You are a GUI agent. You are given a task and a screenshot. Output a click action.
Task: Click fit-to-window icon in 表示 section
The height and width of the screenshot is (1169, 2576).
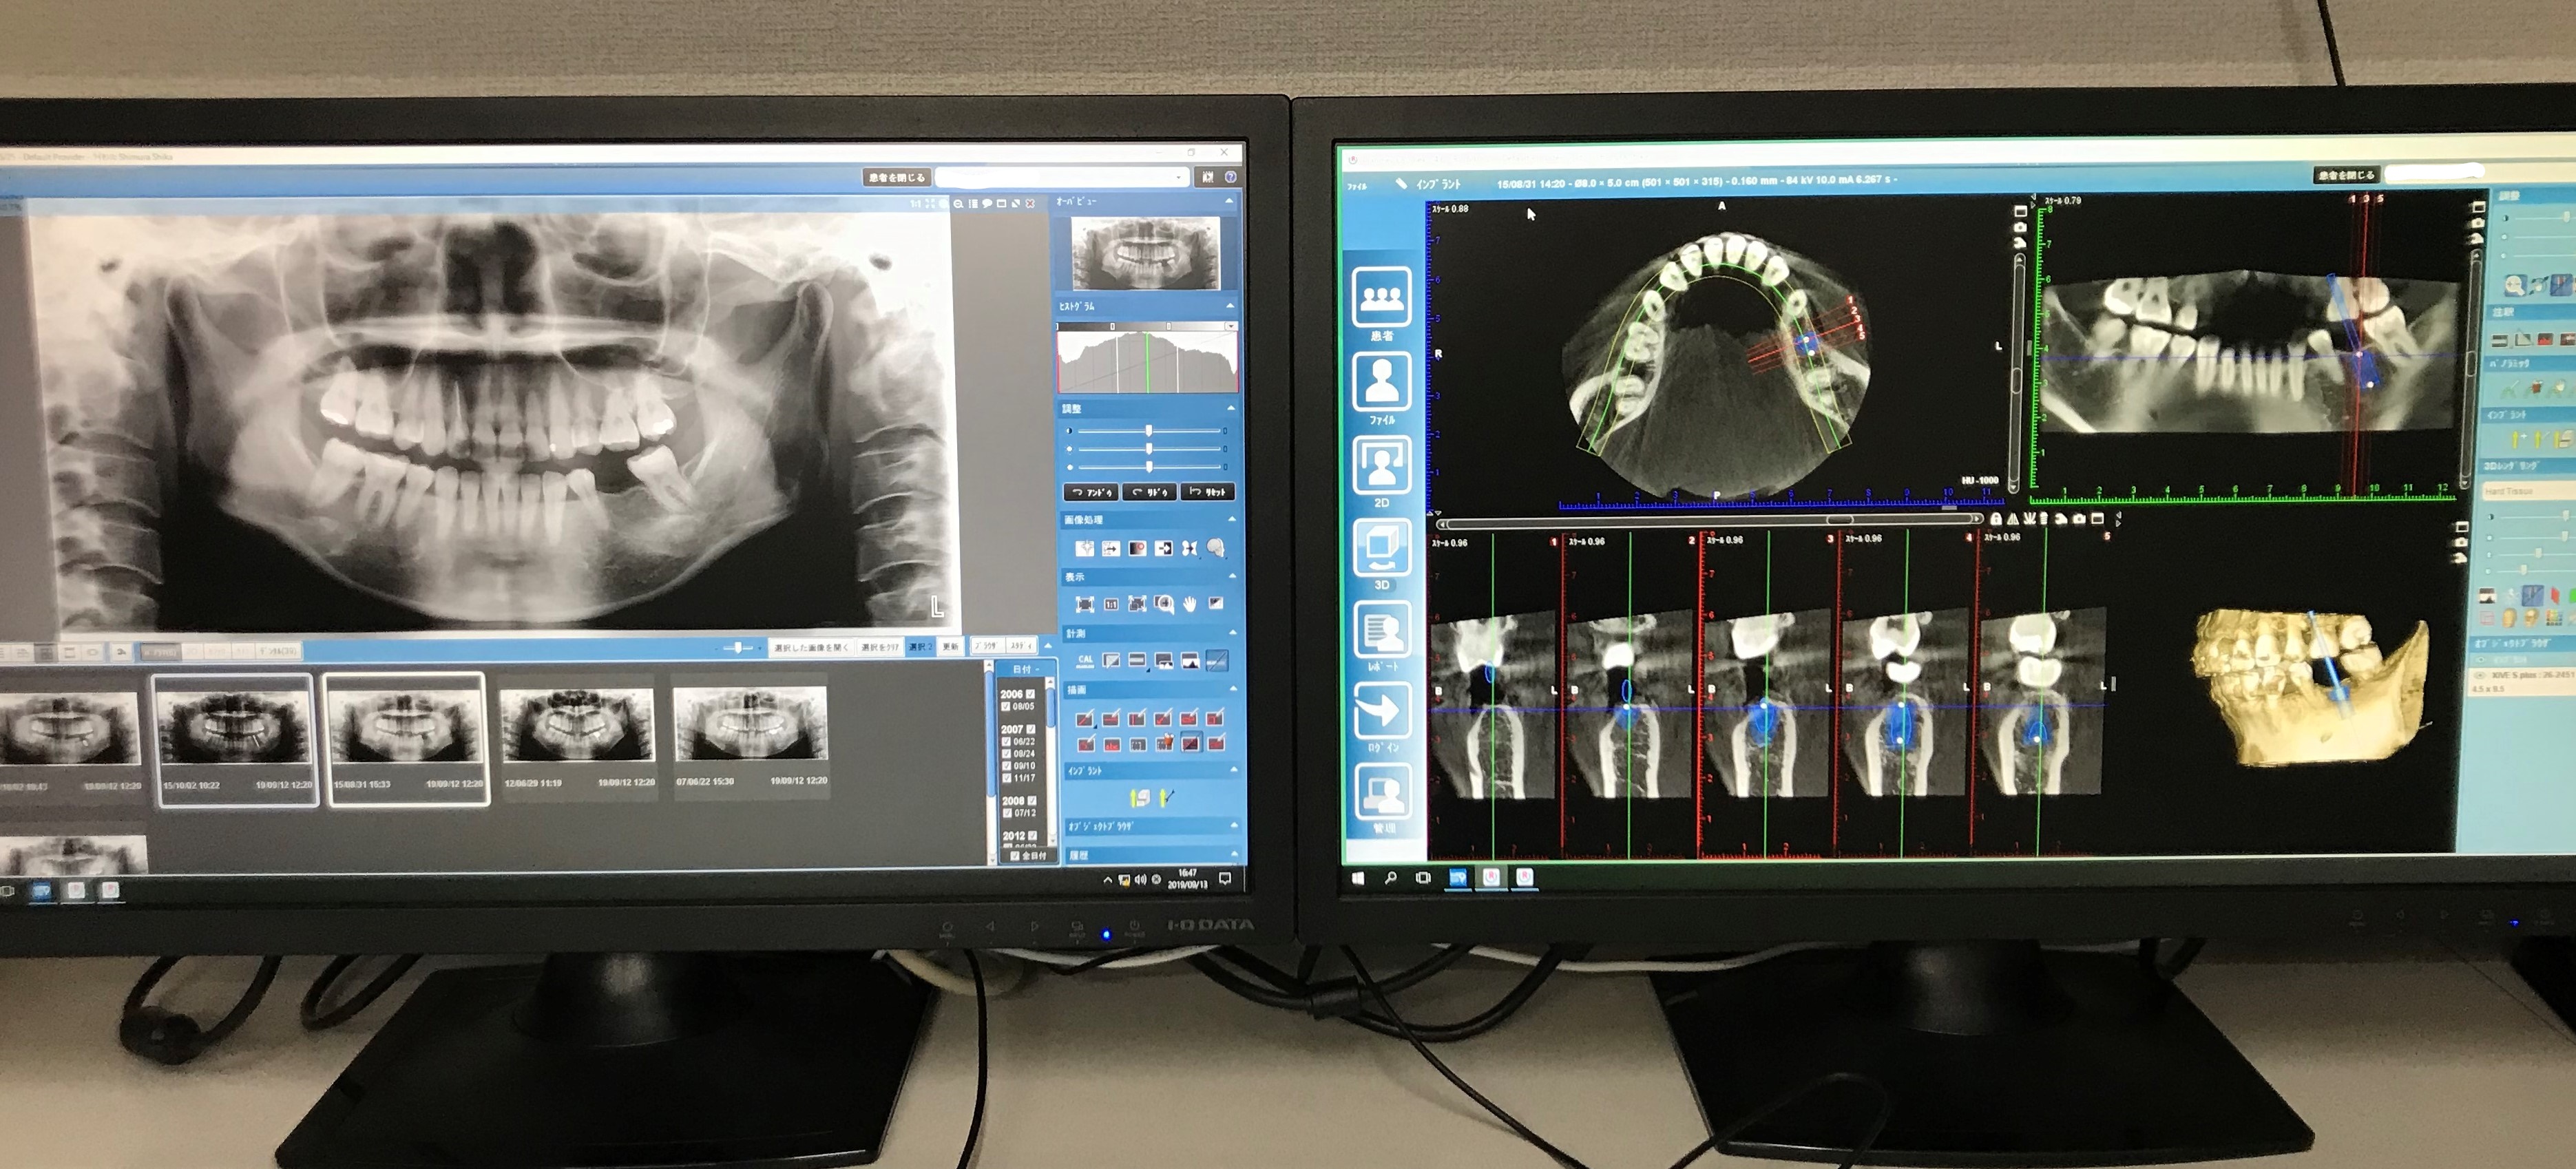[x=1084, y=604]
